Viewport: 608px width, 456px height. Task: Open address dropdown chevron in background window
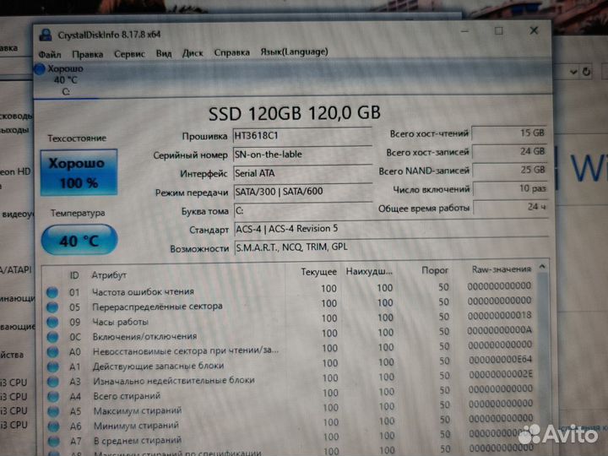(x=573, y=72)
